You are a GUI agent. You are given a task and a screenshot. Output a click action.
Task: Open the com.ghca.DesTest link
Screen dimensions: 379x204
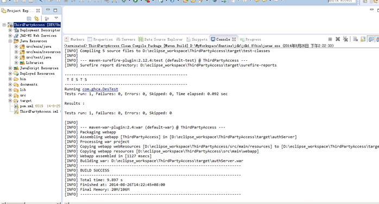(x=100, y=89)
